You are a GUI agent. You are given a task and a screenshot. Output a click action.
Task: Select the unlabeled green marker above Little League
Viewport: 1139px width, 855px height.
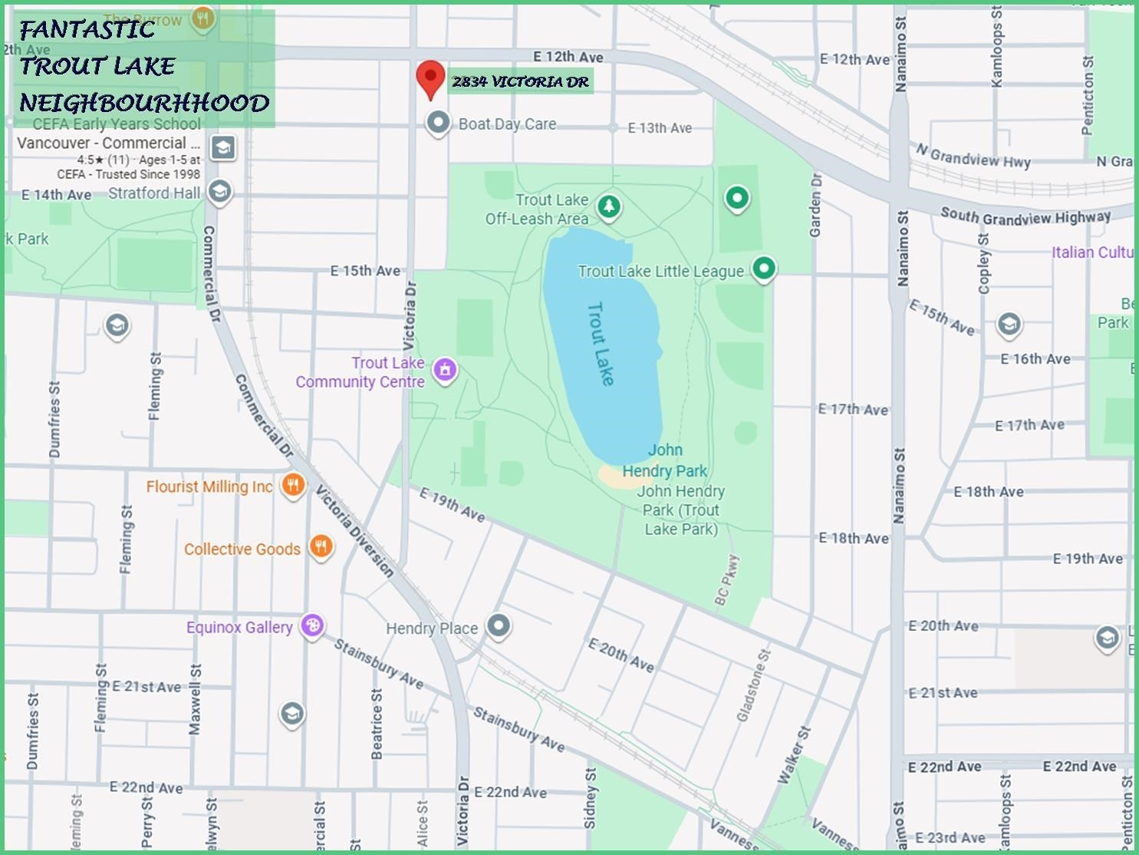737,198
